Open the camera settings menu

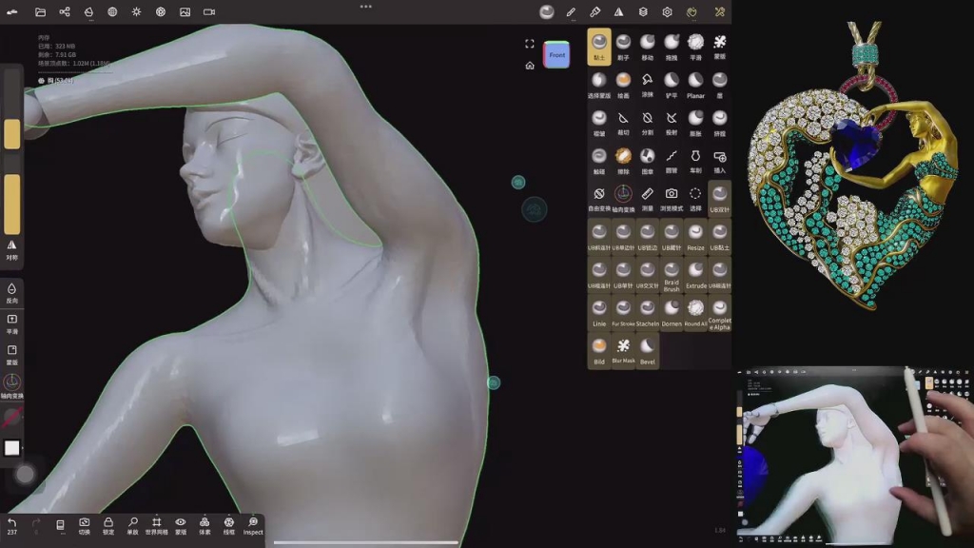[x=209, y=11]
